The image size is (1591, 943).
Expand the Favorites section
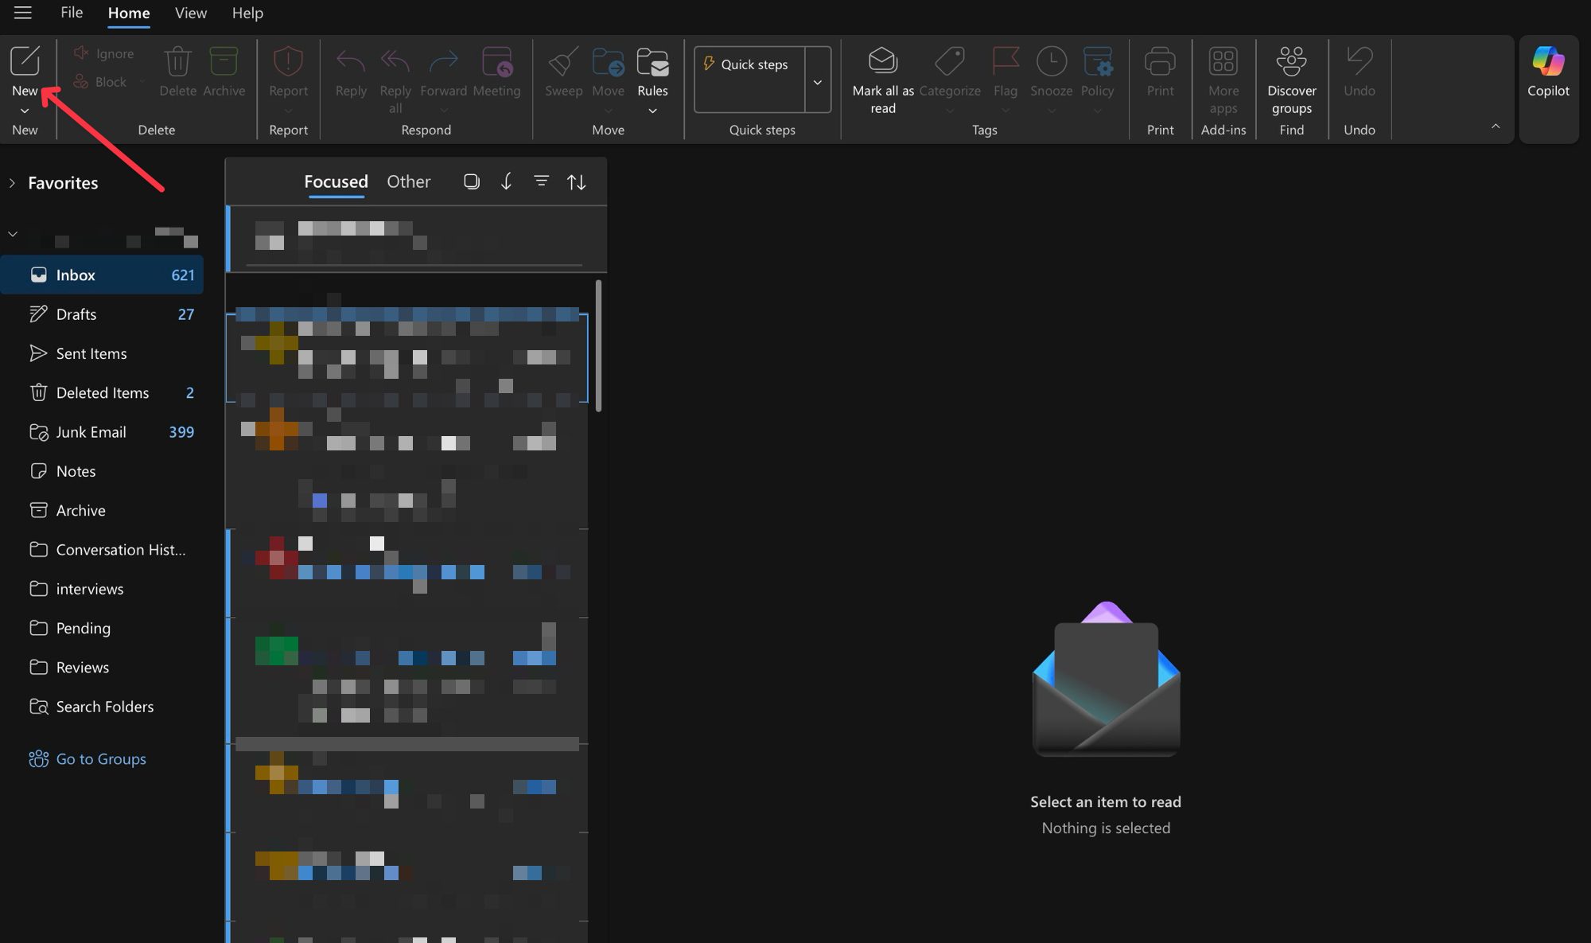tap(12, 183)
